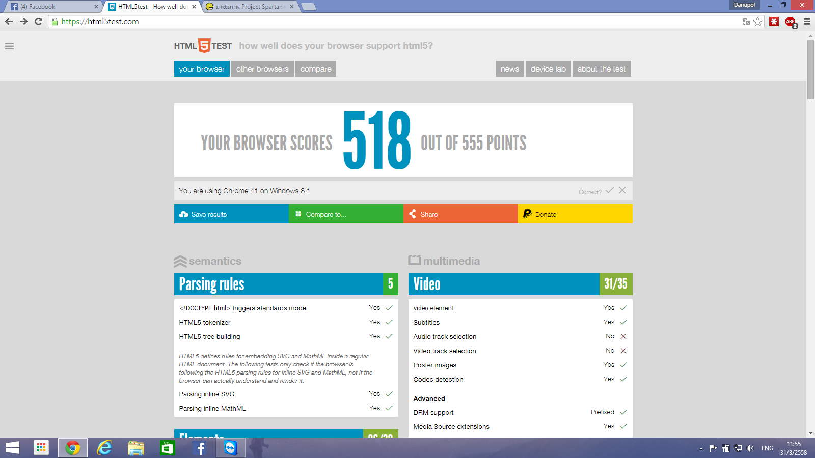Click the green secure padlock icon
Viewport: 815px width, 458px height.
tap(55, 21)
